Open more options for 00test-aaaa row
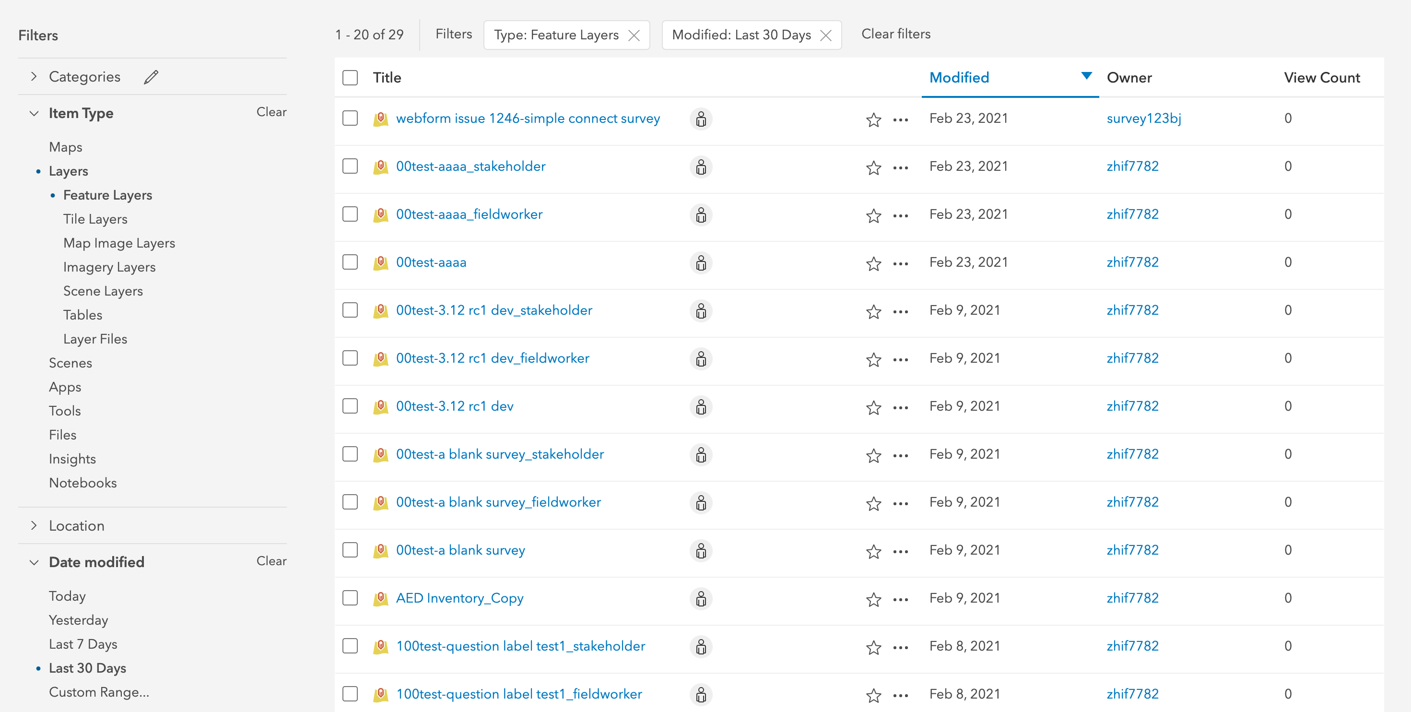Screen dimensions: 1411x712 tap(900, 264)
